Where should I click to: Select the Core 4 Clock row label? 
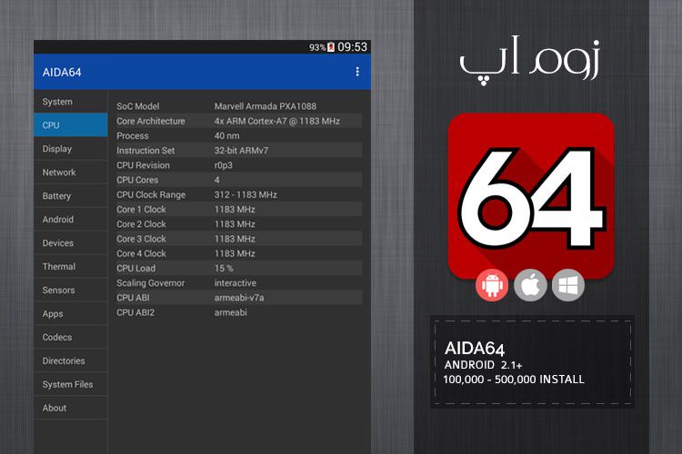pyautogui.click(x=141, y=253)
